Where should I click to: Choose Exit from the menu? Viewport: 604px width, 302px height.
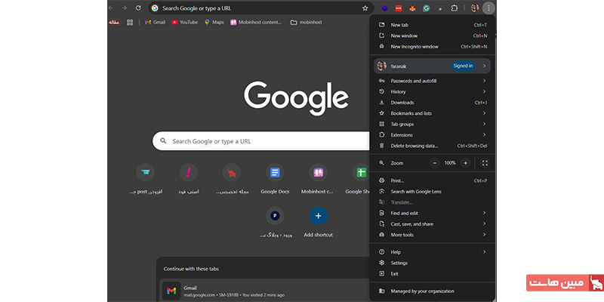(432, 273)
